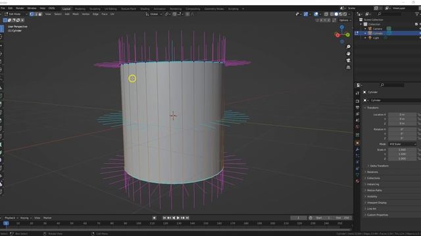Open the viewport zoom tool icon
Viewport: 421px width, 236px height.
coord(348,47)
